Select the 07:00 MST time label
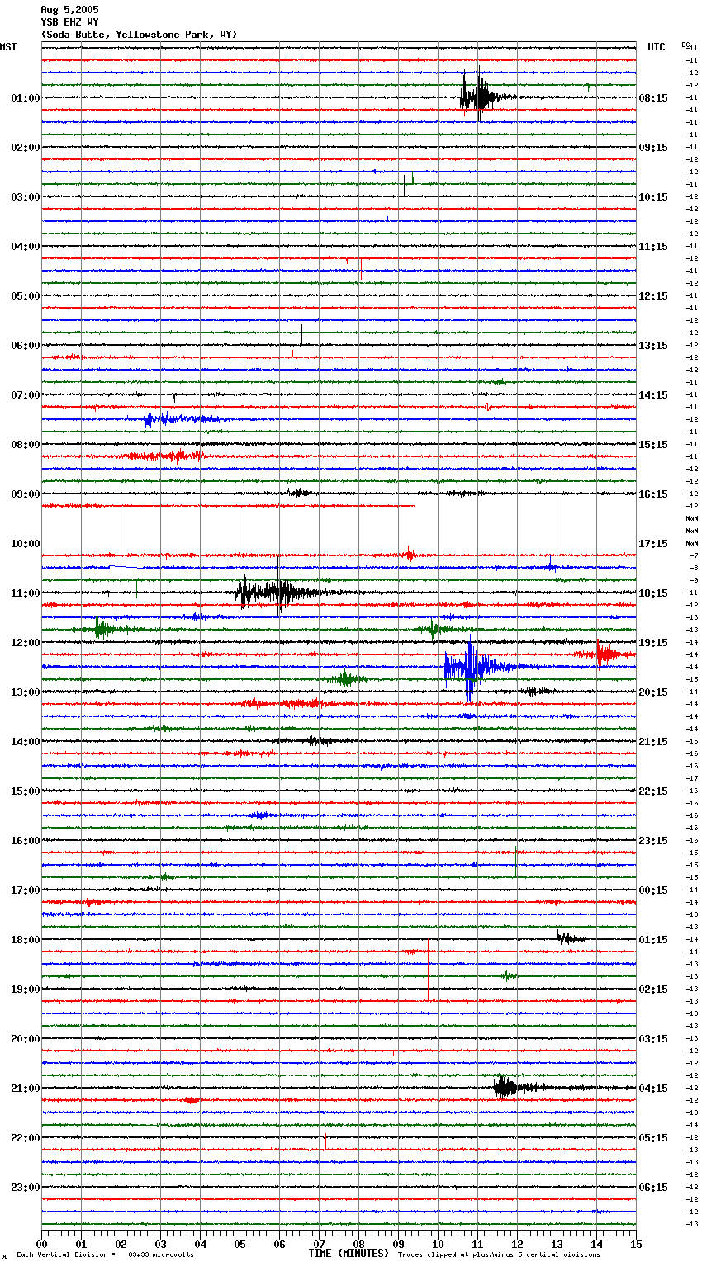Screen dimensions: 702x1266 26,395
